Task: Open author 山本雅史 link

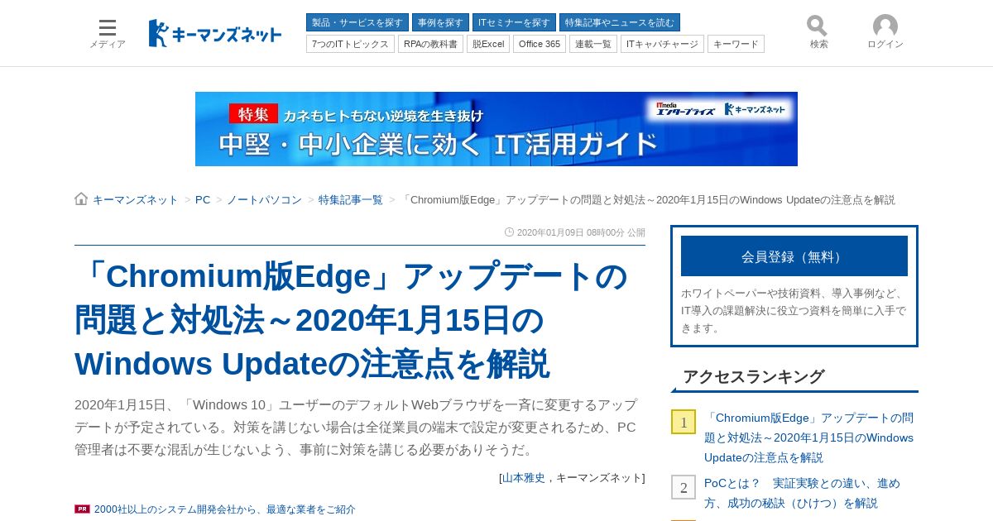Action: tap(524, 478)
